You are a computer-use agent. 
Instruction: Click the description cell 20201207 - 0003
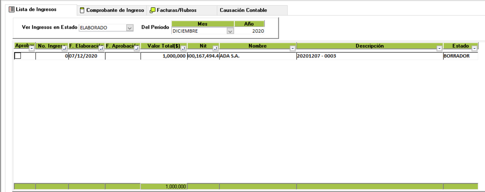369,56
